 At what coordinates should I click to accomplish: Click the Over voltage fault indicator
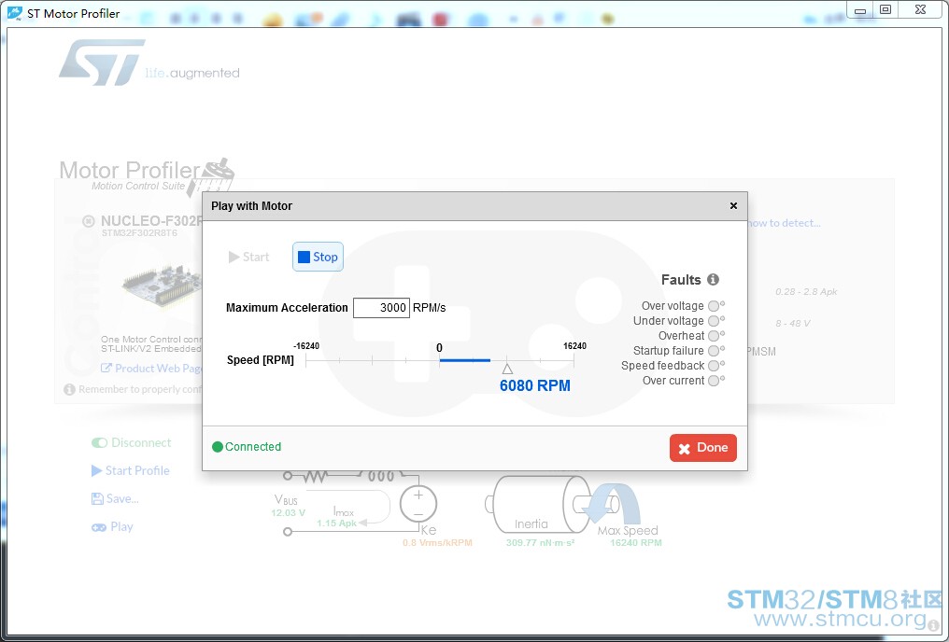(714, 306)
